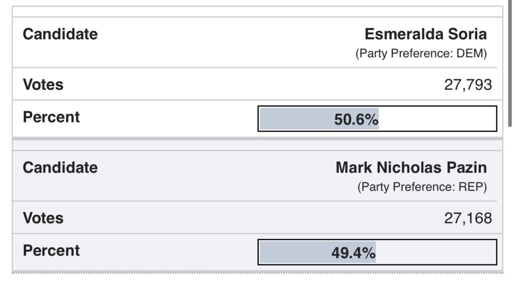Click the 50.6% percentage text
This screenshot has width=515, height=281.
click(x=357, y=119)
